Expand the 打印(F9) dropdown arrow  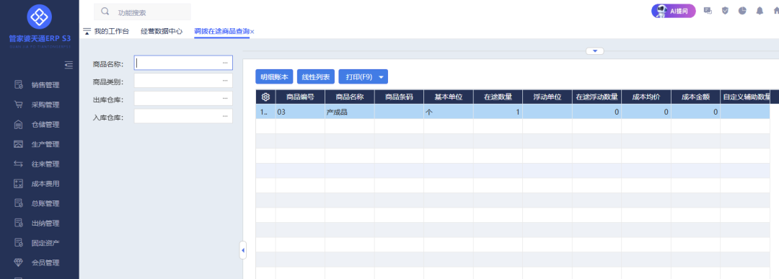tap(381, 77)
